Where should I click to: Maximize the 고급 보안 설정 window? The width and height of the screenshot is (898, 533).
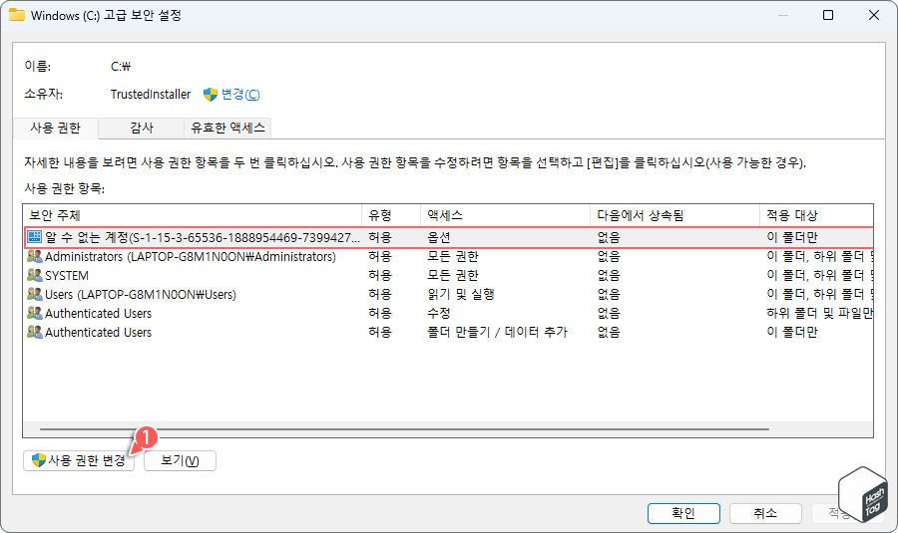pos(828,15)
